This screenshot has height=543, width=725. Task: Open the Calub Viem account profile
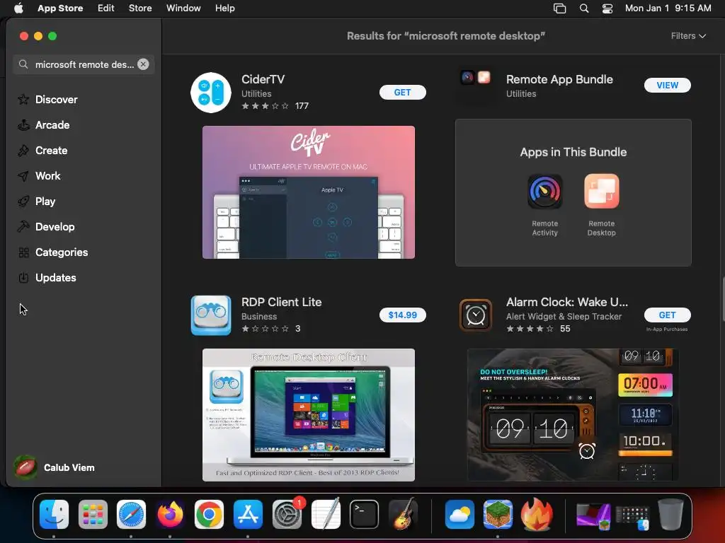[55, 467]
